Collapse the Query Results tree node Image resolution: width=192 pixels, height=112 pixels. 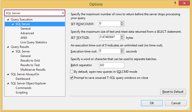(8, 47)
